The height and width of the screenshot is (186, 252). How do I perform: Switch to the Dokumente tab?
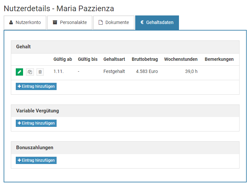113,23
